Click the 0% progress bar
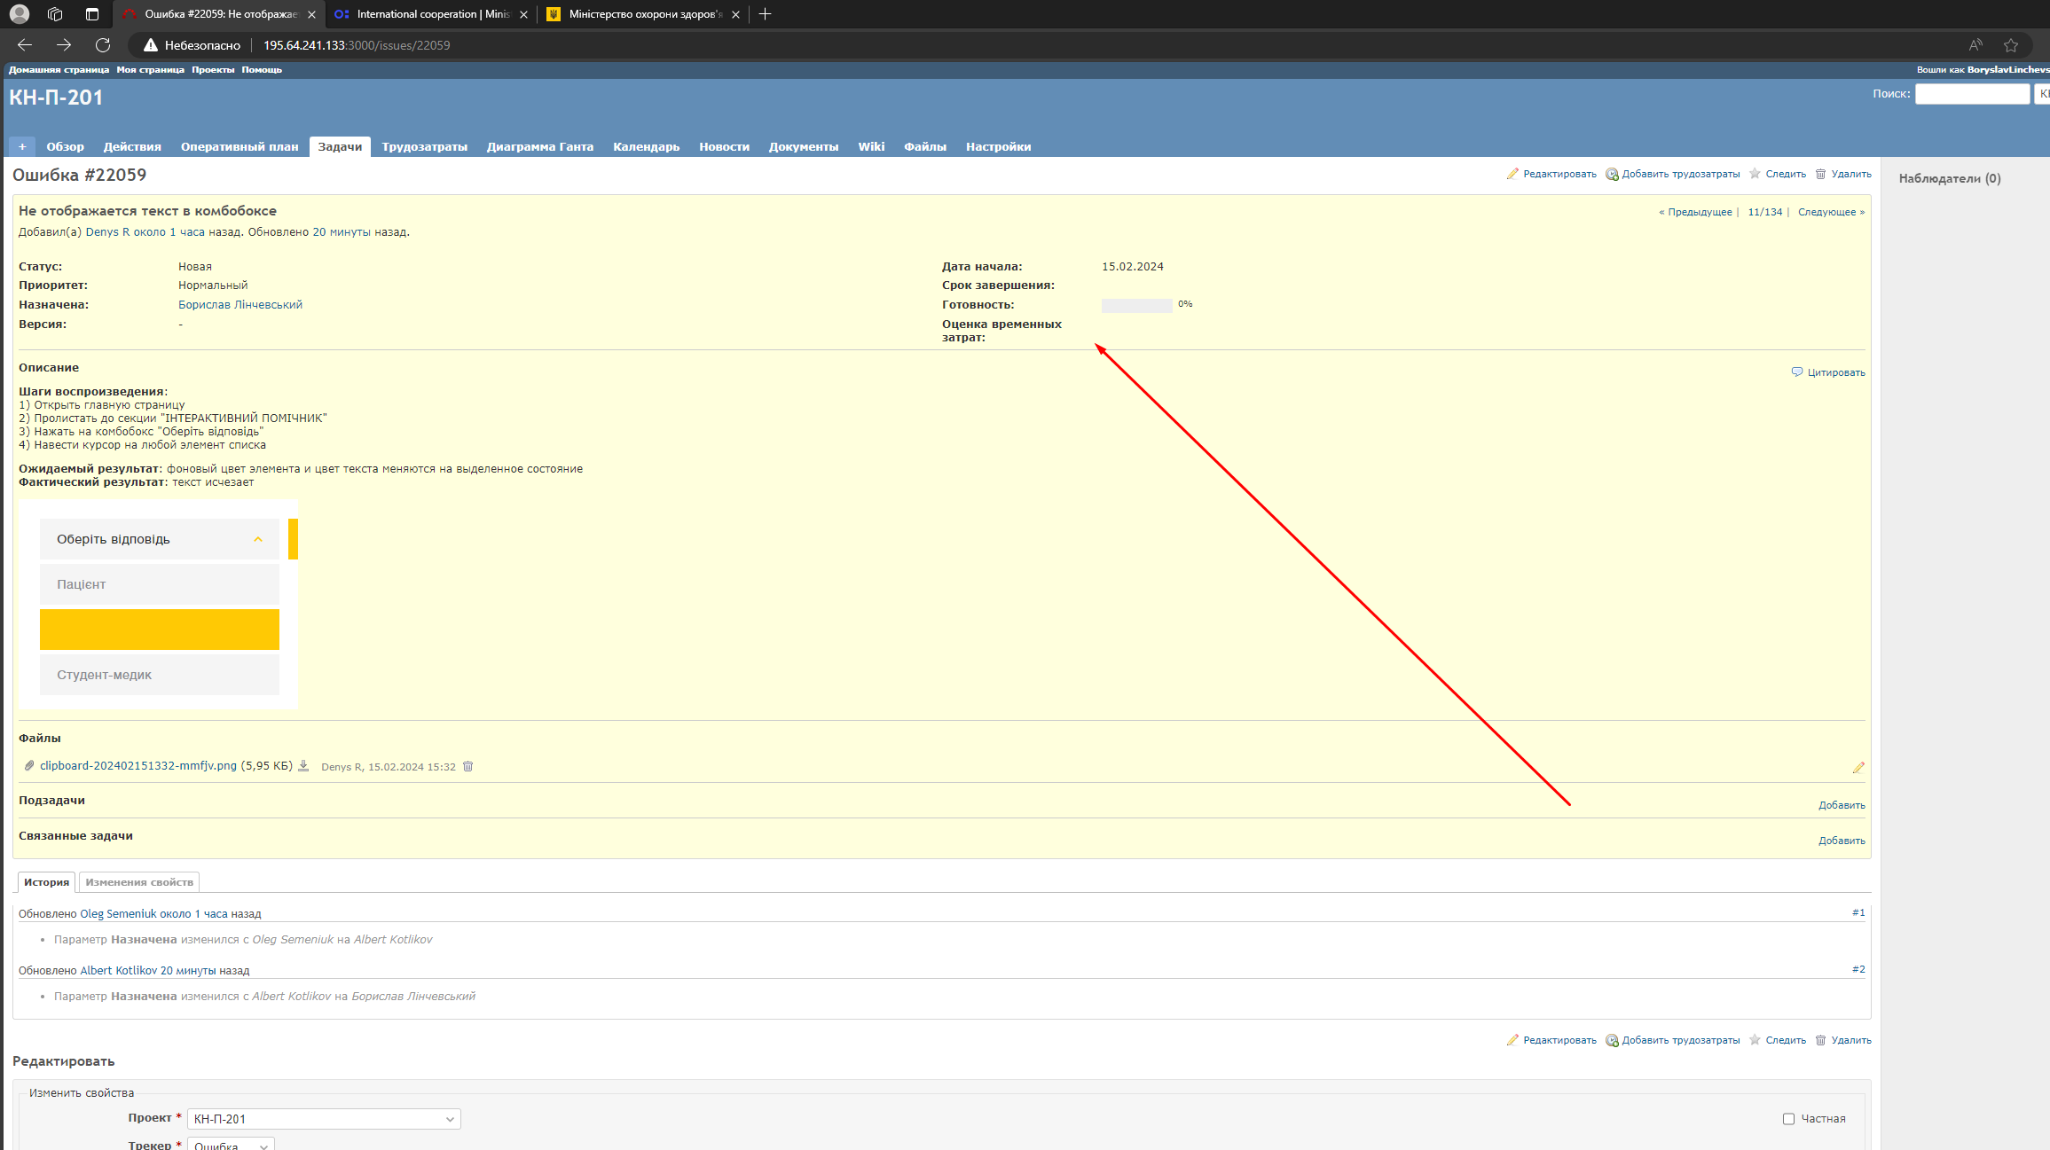This screenshot has width=2050, height=1150. click(x=1136, y=305)
